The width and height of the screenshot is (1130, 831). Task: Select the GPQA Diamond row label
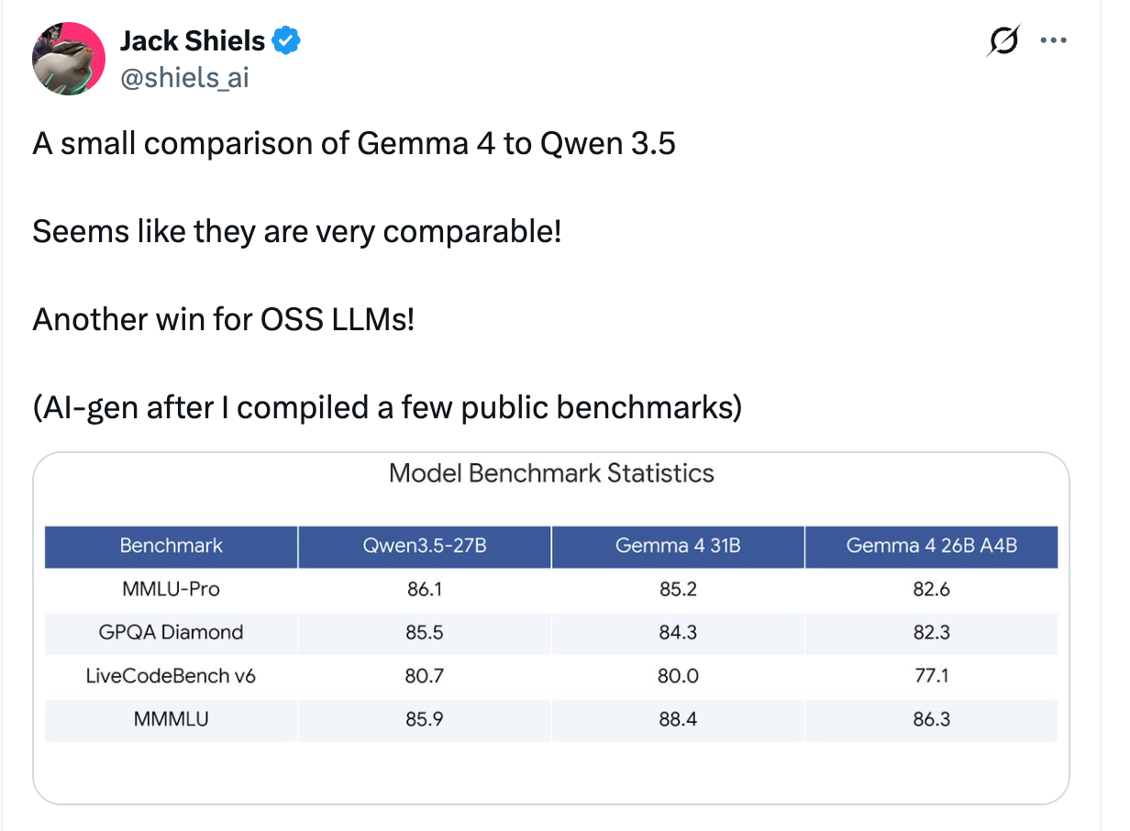[170, 633]
